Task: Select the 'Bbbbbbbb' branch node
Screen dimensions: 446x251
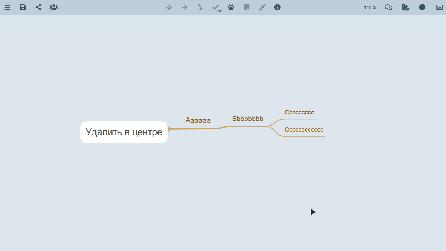Action: tap(248, 119)
